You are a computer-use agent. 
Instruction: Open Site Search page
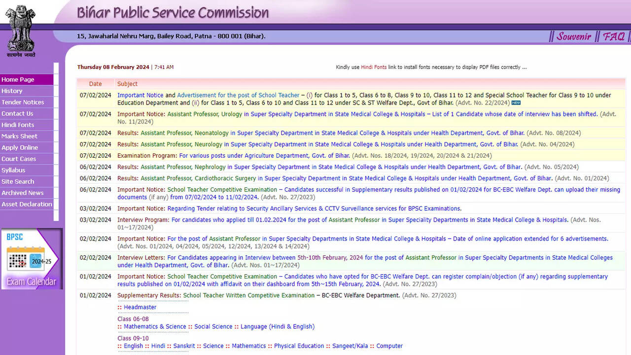coord(18,181)
